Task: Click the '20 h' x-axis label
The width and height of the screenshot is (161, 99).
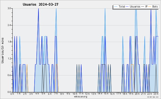Action: coord(137,94)
